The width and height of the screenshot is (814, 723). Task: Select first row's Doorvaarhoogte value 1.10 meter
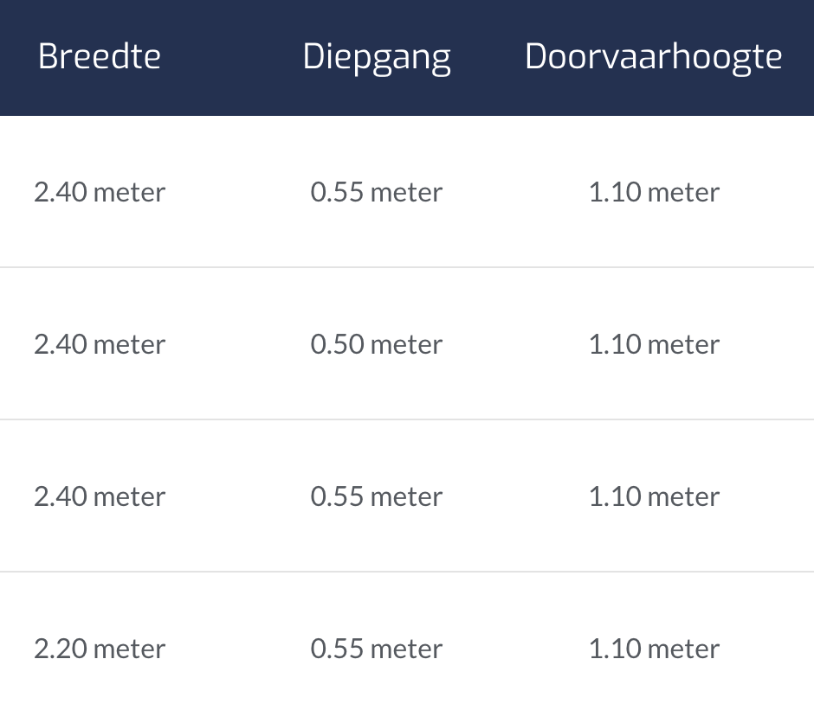point(654,192)
